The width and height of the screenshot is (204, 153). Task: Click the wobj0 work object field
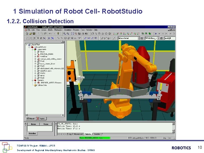pos(170,38)
